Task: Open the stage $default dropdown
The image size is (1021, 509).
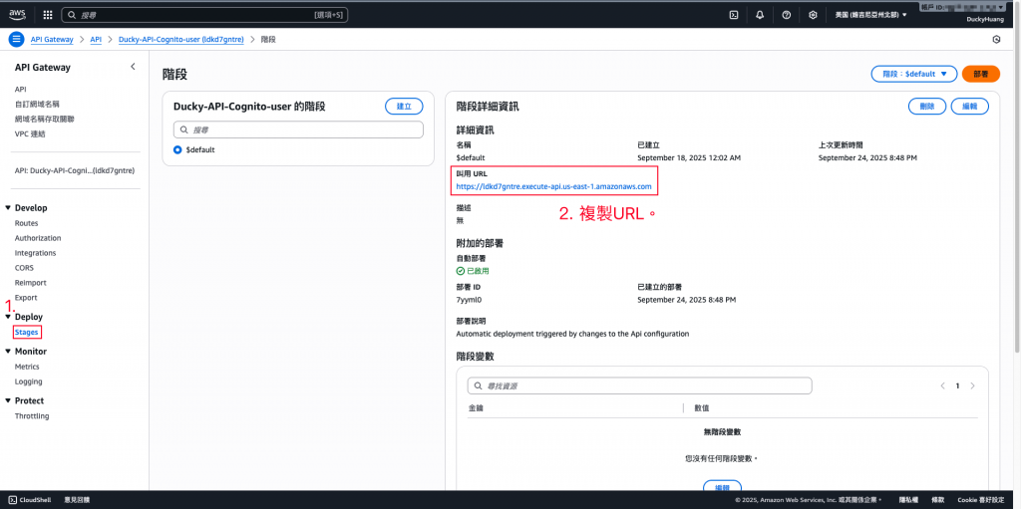Action: click(913, 74)
